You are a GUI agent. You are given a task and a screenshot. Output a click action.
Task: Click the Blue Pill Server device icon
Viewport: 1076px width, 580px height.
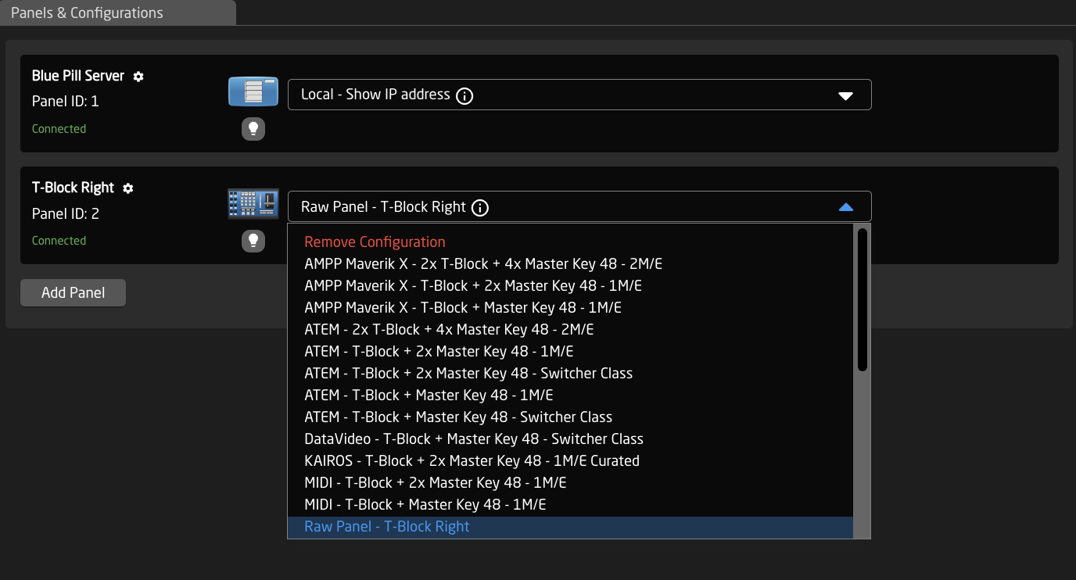coord(253,91)
